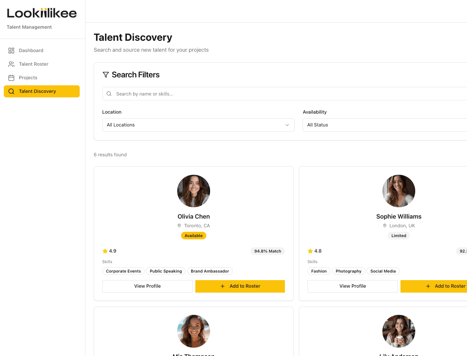The width and height of the screenshot is (467, 356).
Task: Click the name Sophie Williams
Action: point(399,216)
